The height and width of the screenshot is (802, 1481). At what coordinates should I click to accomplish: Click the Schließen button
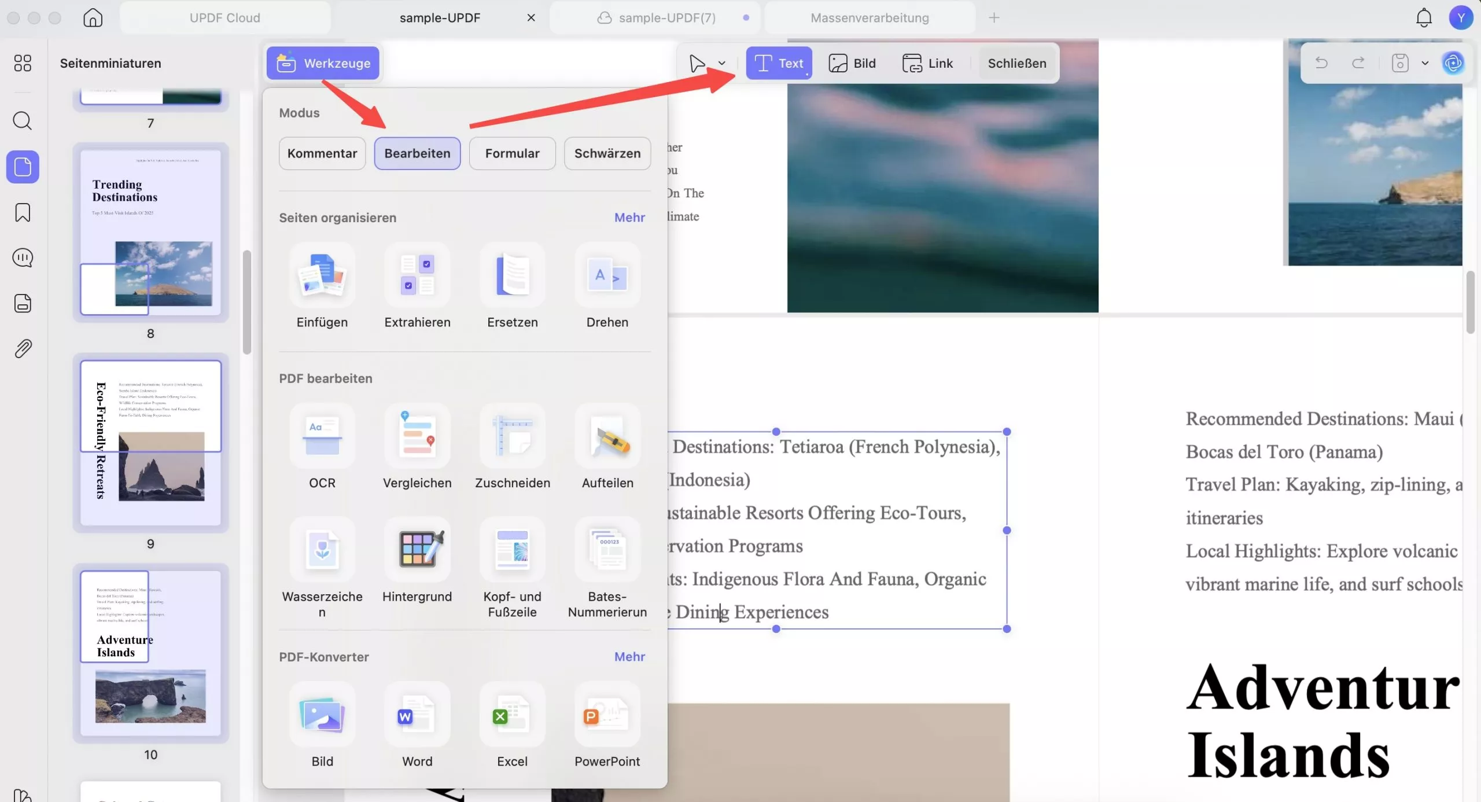coord(1017,63)
